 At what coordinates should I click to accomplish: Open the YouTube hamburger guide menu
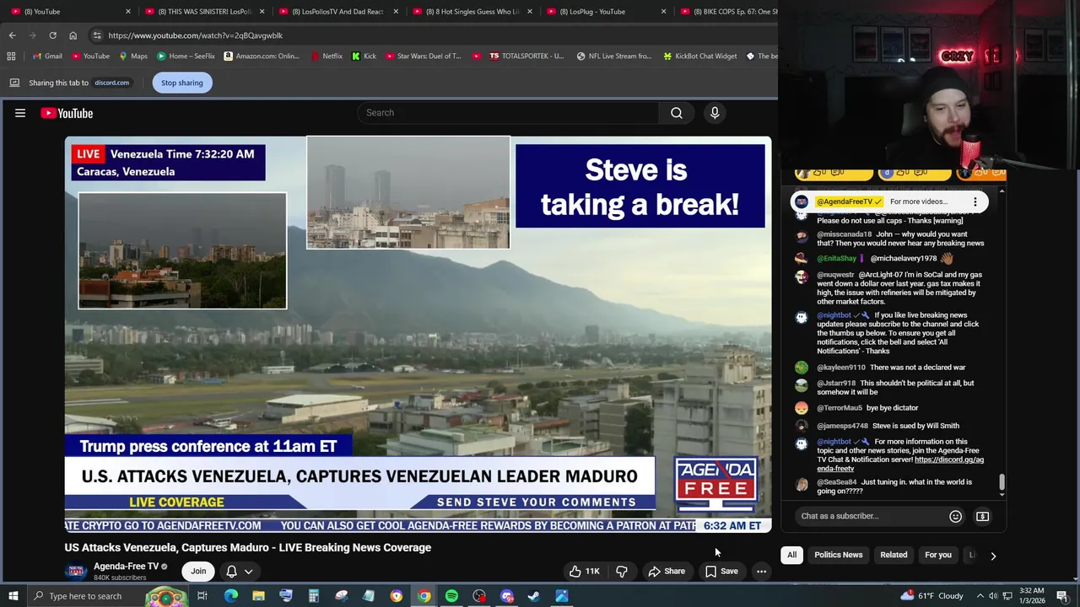click(20, 113)
